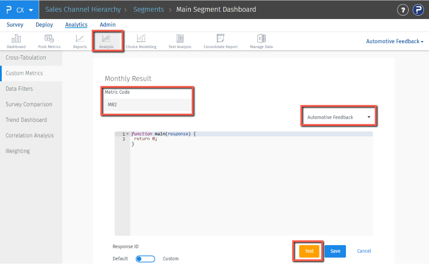Click the P logo at top left
This screenshot has height=265, width=429.
click(x=9, y=10)
